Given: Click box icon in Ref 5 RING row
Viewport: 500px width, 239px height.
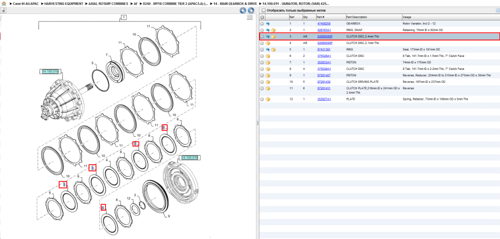Looking at the screenshot, I should tap(273, 49).
